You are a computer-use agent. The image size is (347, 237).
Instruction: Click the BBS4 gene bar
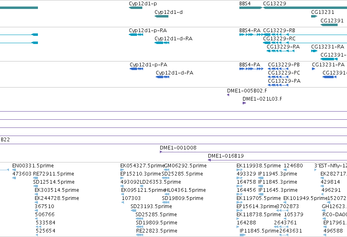click(251, 8)
